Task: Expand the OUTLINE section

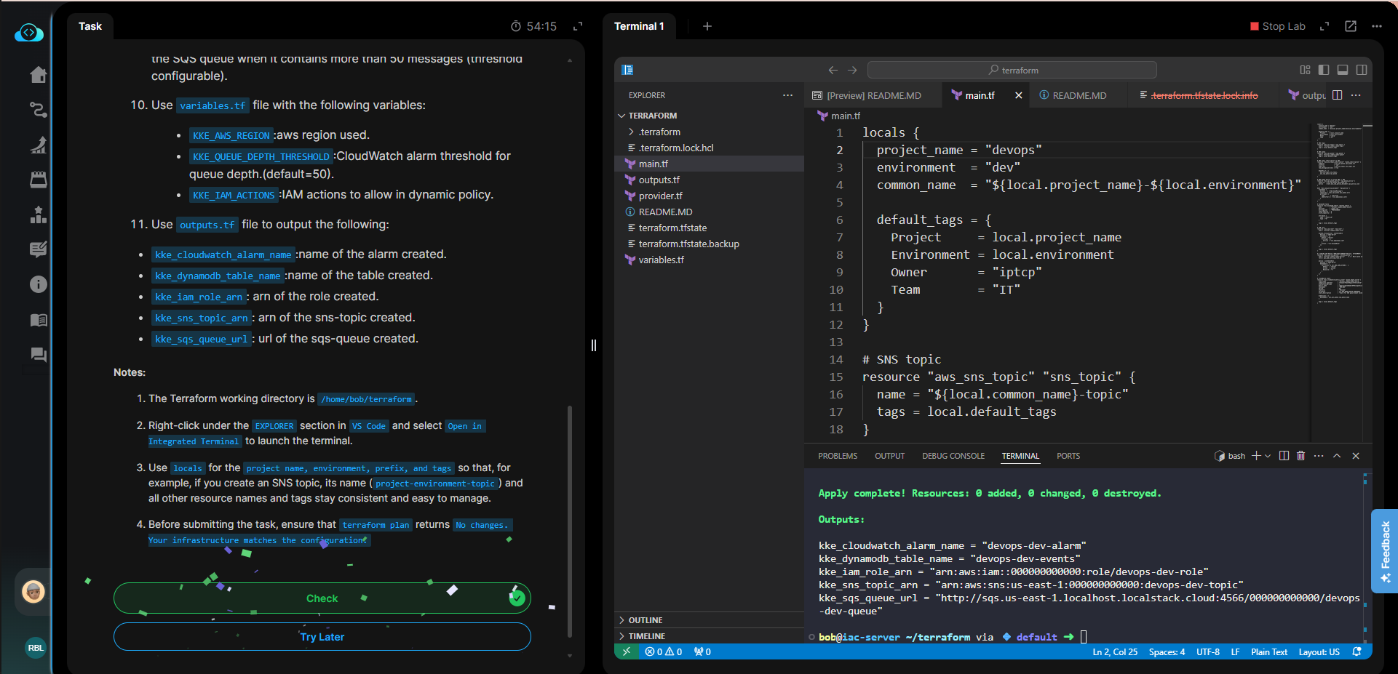Action: 645,620
